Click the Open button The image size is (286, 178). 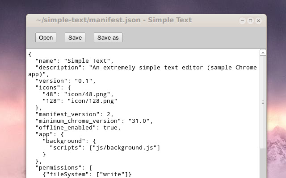tap(46, 37)
